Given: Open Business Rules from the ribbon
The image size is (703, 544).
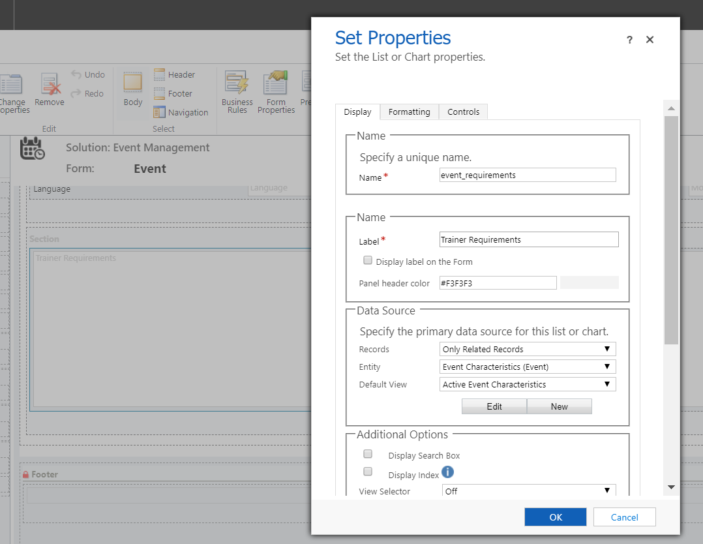Looking at the screenshot, I should click(237, 84).
